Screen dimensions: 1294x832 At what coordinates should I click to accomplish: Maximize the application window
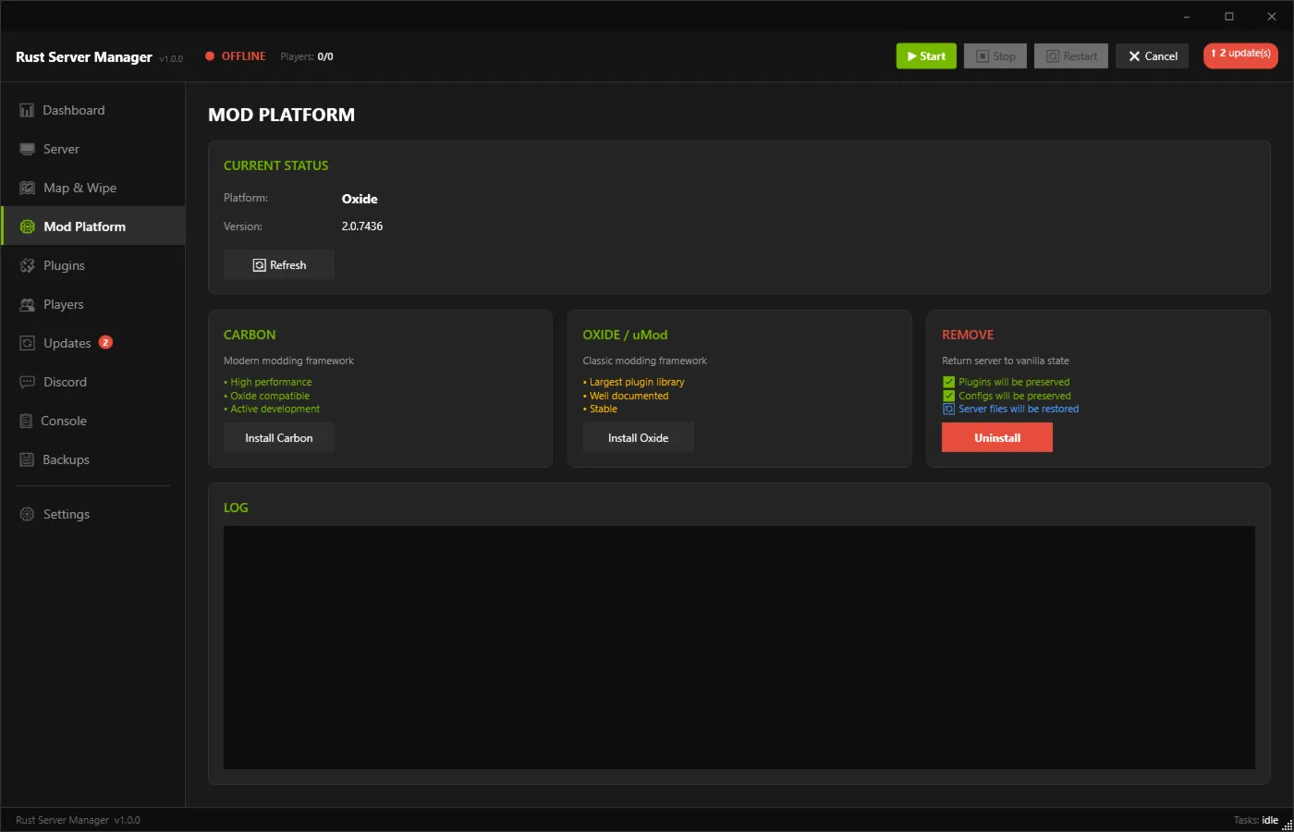click(x=1229, y=16)
